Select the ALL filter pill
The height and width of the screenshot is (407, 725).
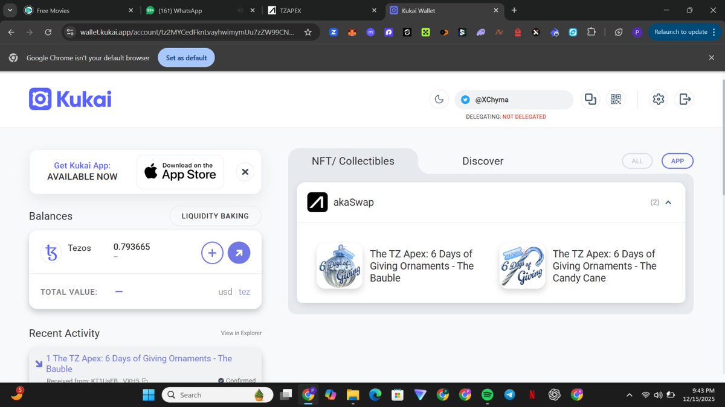pyautogui.click(x=637, y=161)
